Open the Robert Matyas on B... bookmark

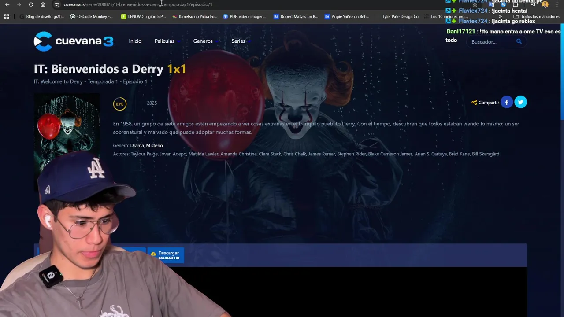296,17
